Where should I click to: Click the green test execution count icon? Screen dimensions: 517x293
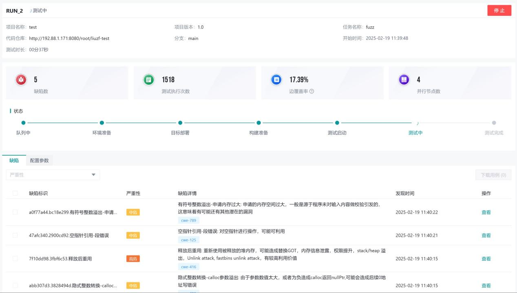tap(149, 80)
